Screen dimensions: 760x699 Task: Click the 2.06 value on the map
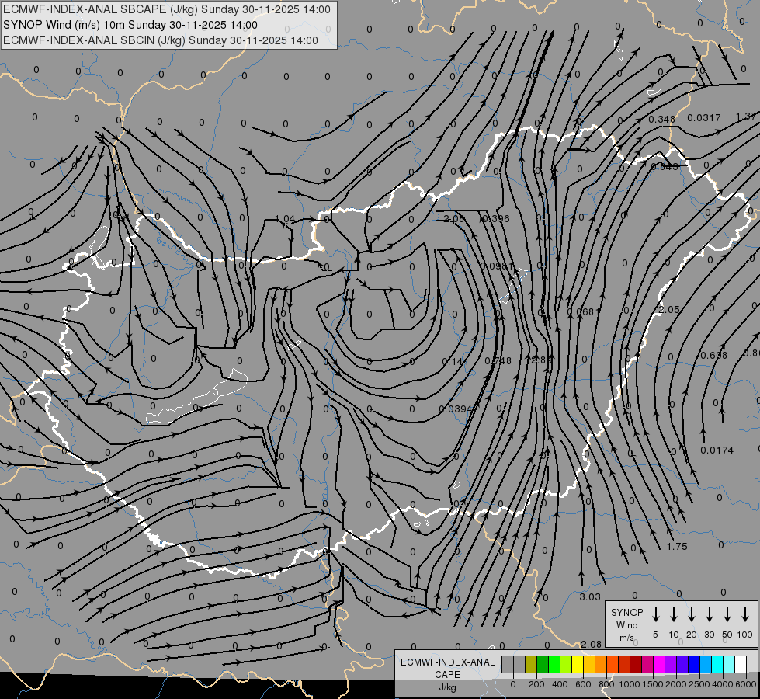[x=453, y=219]
